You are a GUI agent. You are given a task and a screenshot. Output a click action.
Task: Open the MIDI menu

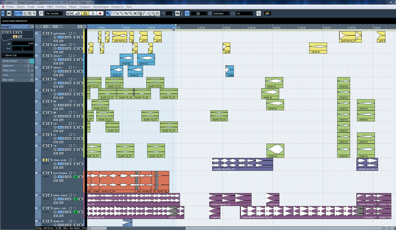point(50,7)
